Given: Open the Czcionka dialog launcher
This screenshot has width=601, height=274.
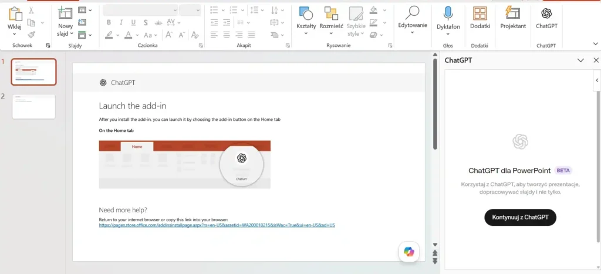Looking at the screenshot, I should coord(201,46).
